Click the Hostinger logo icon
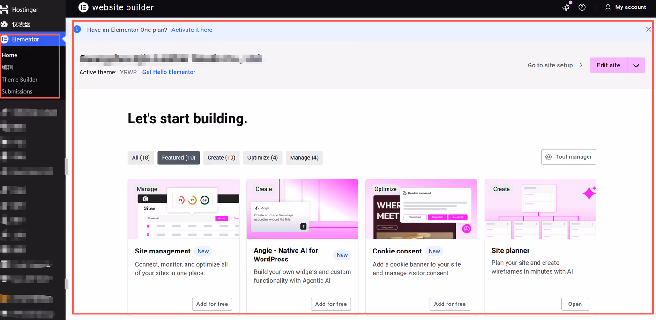Image resolution: width=656 pixels, height=320 pixels. click(4, 9)
